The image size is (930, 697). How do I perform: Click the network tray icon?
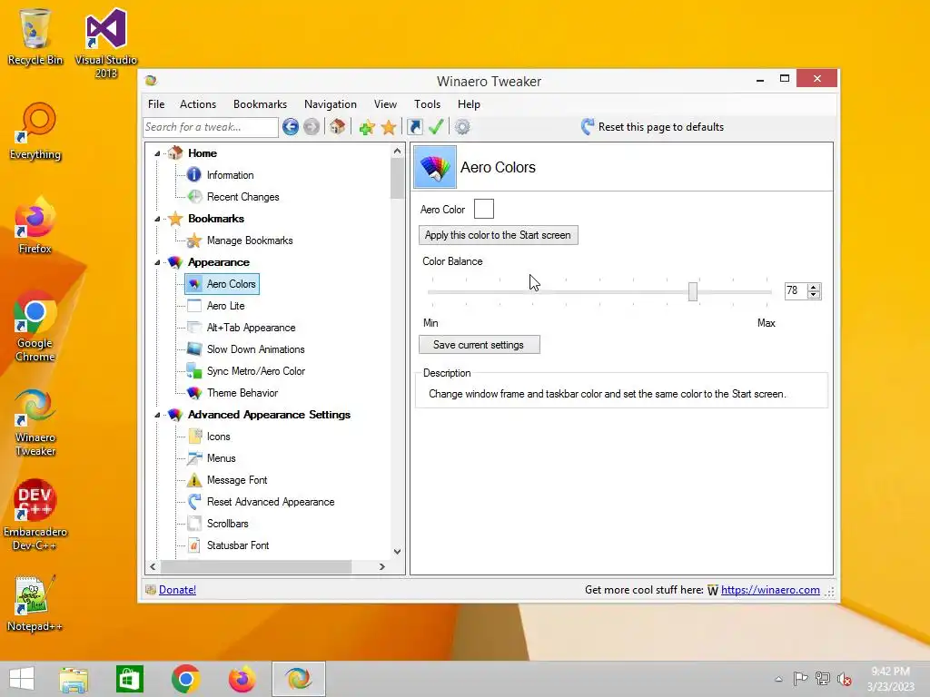(x=823, y=679)
